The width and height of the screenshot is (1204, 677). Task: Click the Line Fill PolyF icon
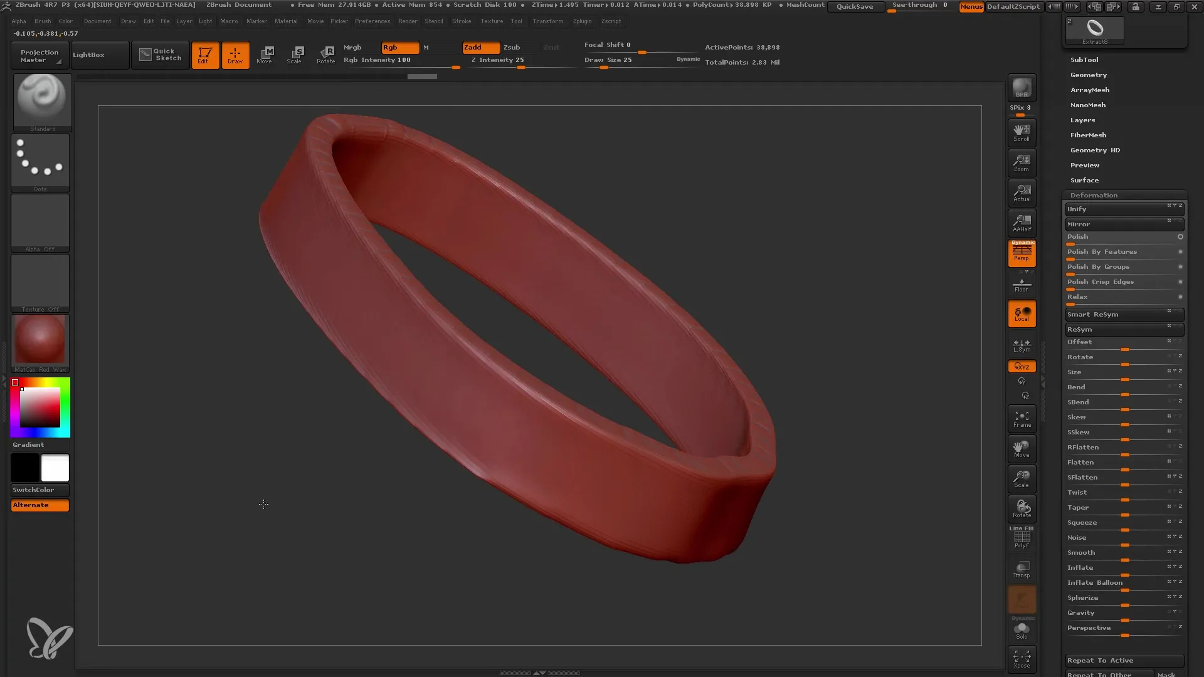click(x=1022, y=538)
